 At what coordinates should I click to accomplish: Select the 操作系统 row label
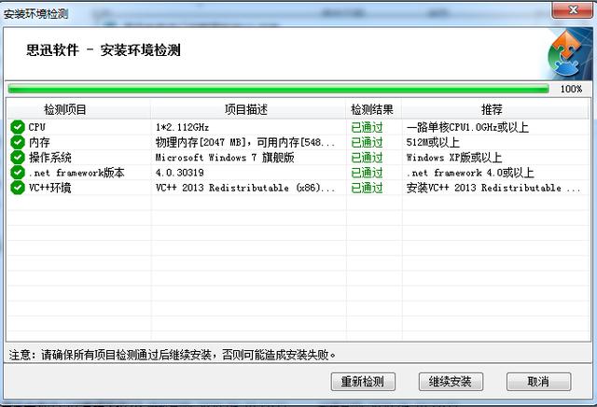point(49,158)
